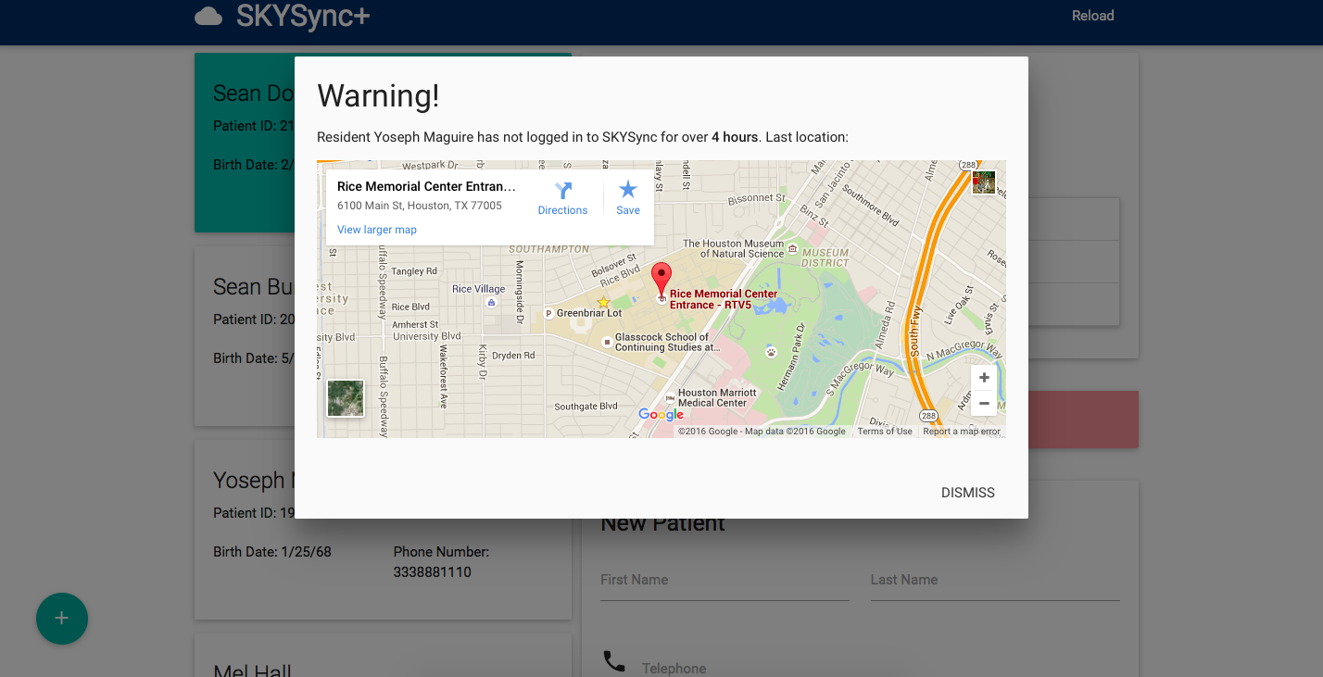Dismiss the warning dialog
Screen dimensions: 1323x677
pyautogui.click(x=967, y=493)
